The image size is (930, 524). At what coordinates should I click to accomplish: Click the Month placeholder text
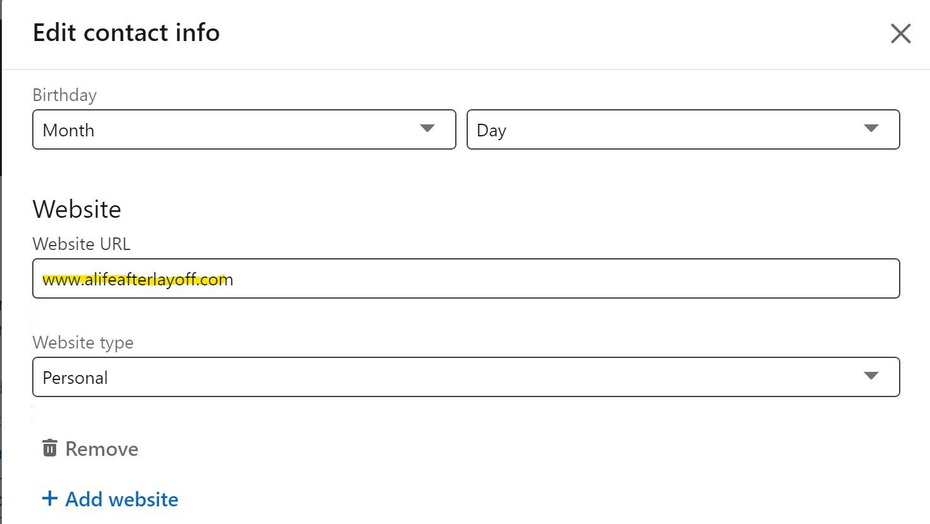coord(68,130)
